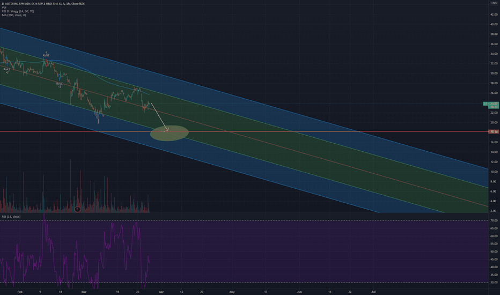Click the 45.00 RSI axis label
Viewport: 500px width, 295px height.
pos(495,259)
